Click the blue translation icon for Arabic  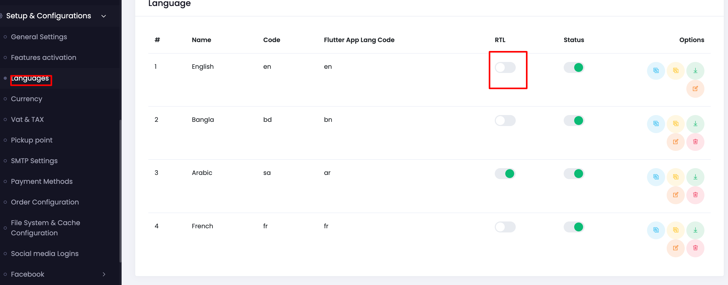[x=656, y=177]
